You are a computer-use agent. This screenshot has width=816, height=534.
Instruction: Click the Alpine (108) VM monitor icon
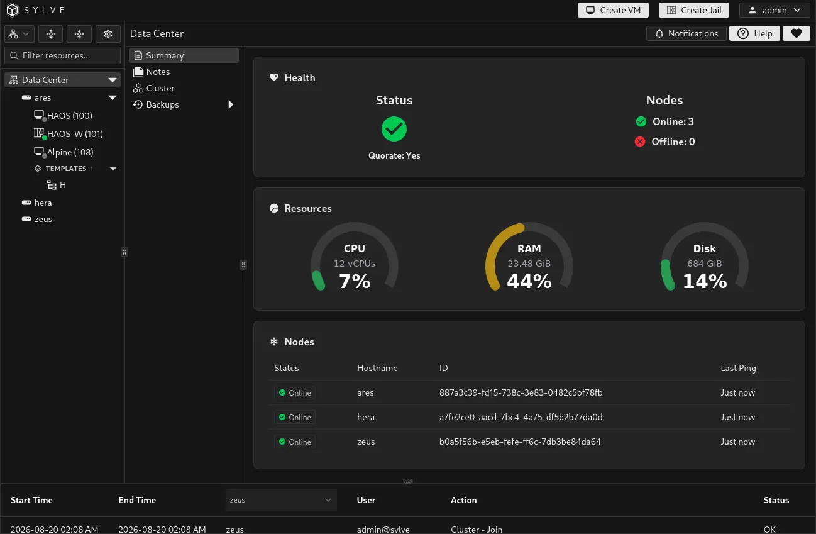pos(39,152)
